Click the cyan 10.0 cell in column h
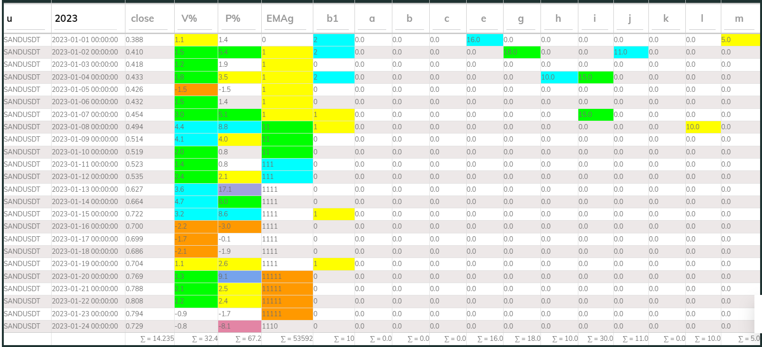The height and width of the screenshot is (347, 762). pyautogui.click(x=558, y=77)
